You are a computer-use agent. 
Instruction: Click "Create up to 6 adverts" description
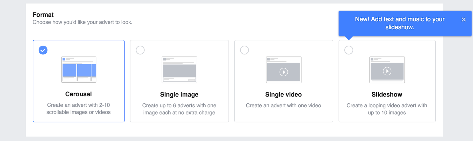tap(179, 109)
